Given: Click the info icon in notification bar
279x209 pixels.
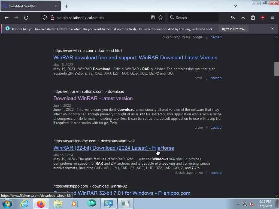Looking at the screenshot, I should pos(7,28).
